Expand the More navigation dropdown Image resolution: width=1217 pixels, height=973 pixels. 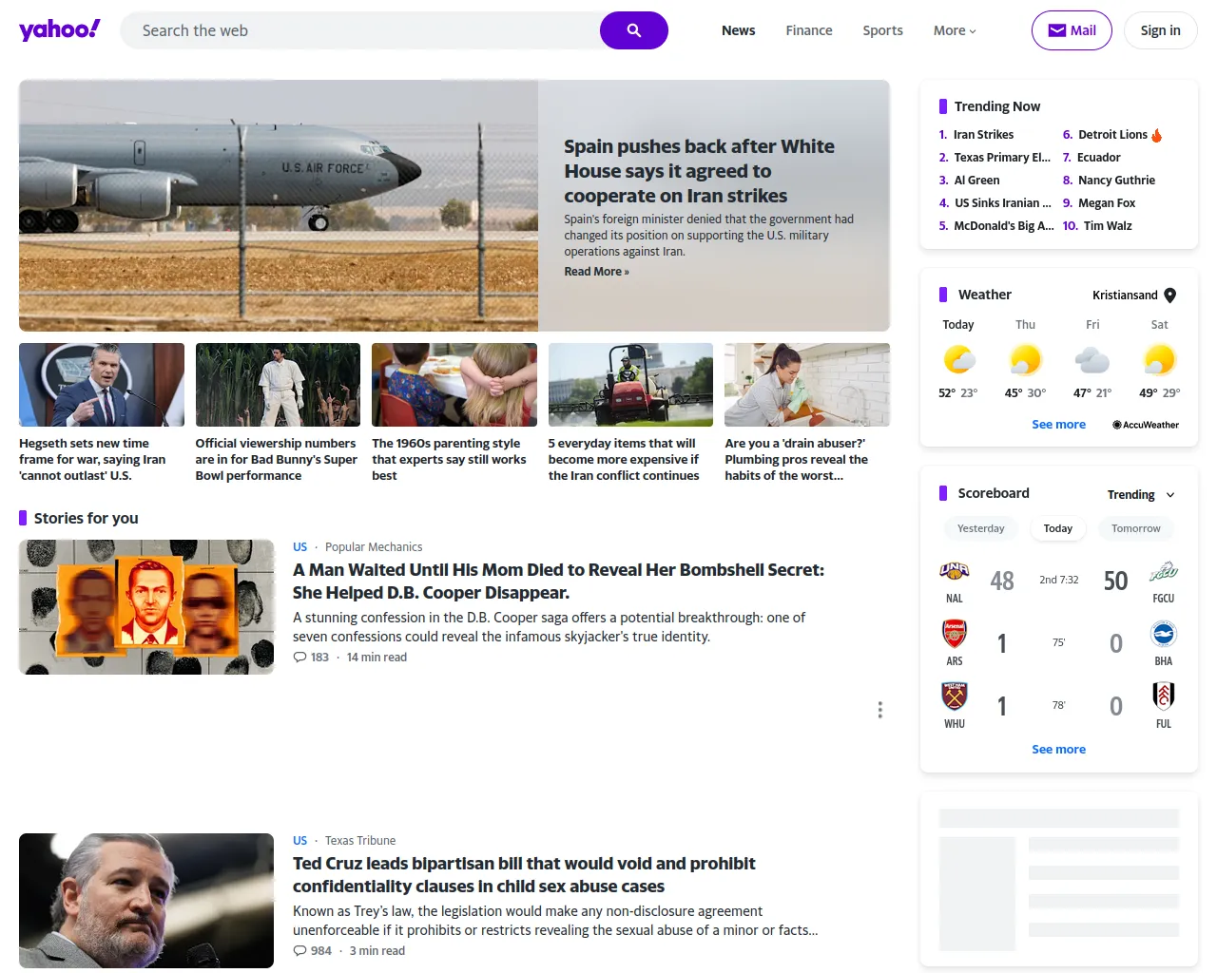click(954, 30)
